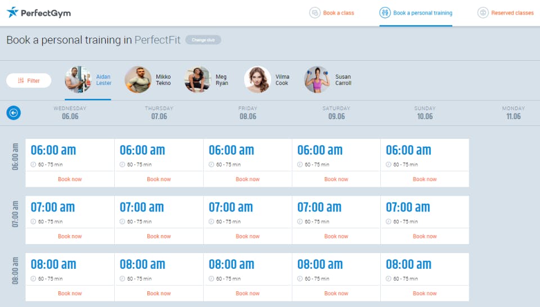Click the vertical 07:00 am row label
The height and width of the screenshot is (307, 540).
coord(15,214)
